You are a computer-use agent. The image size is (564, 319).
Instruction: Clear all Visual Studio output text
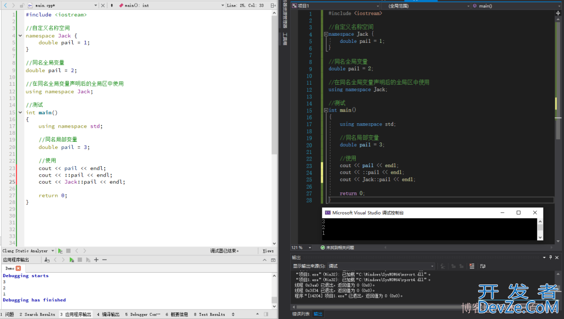tap(472, 266)
